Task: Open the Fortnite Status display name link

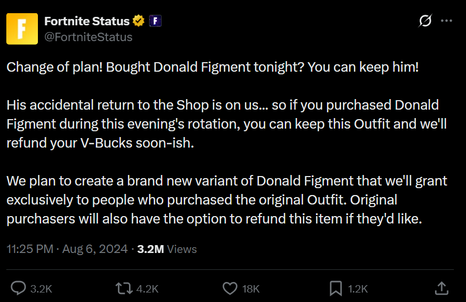Action: pos(87,21)
